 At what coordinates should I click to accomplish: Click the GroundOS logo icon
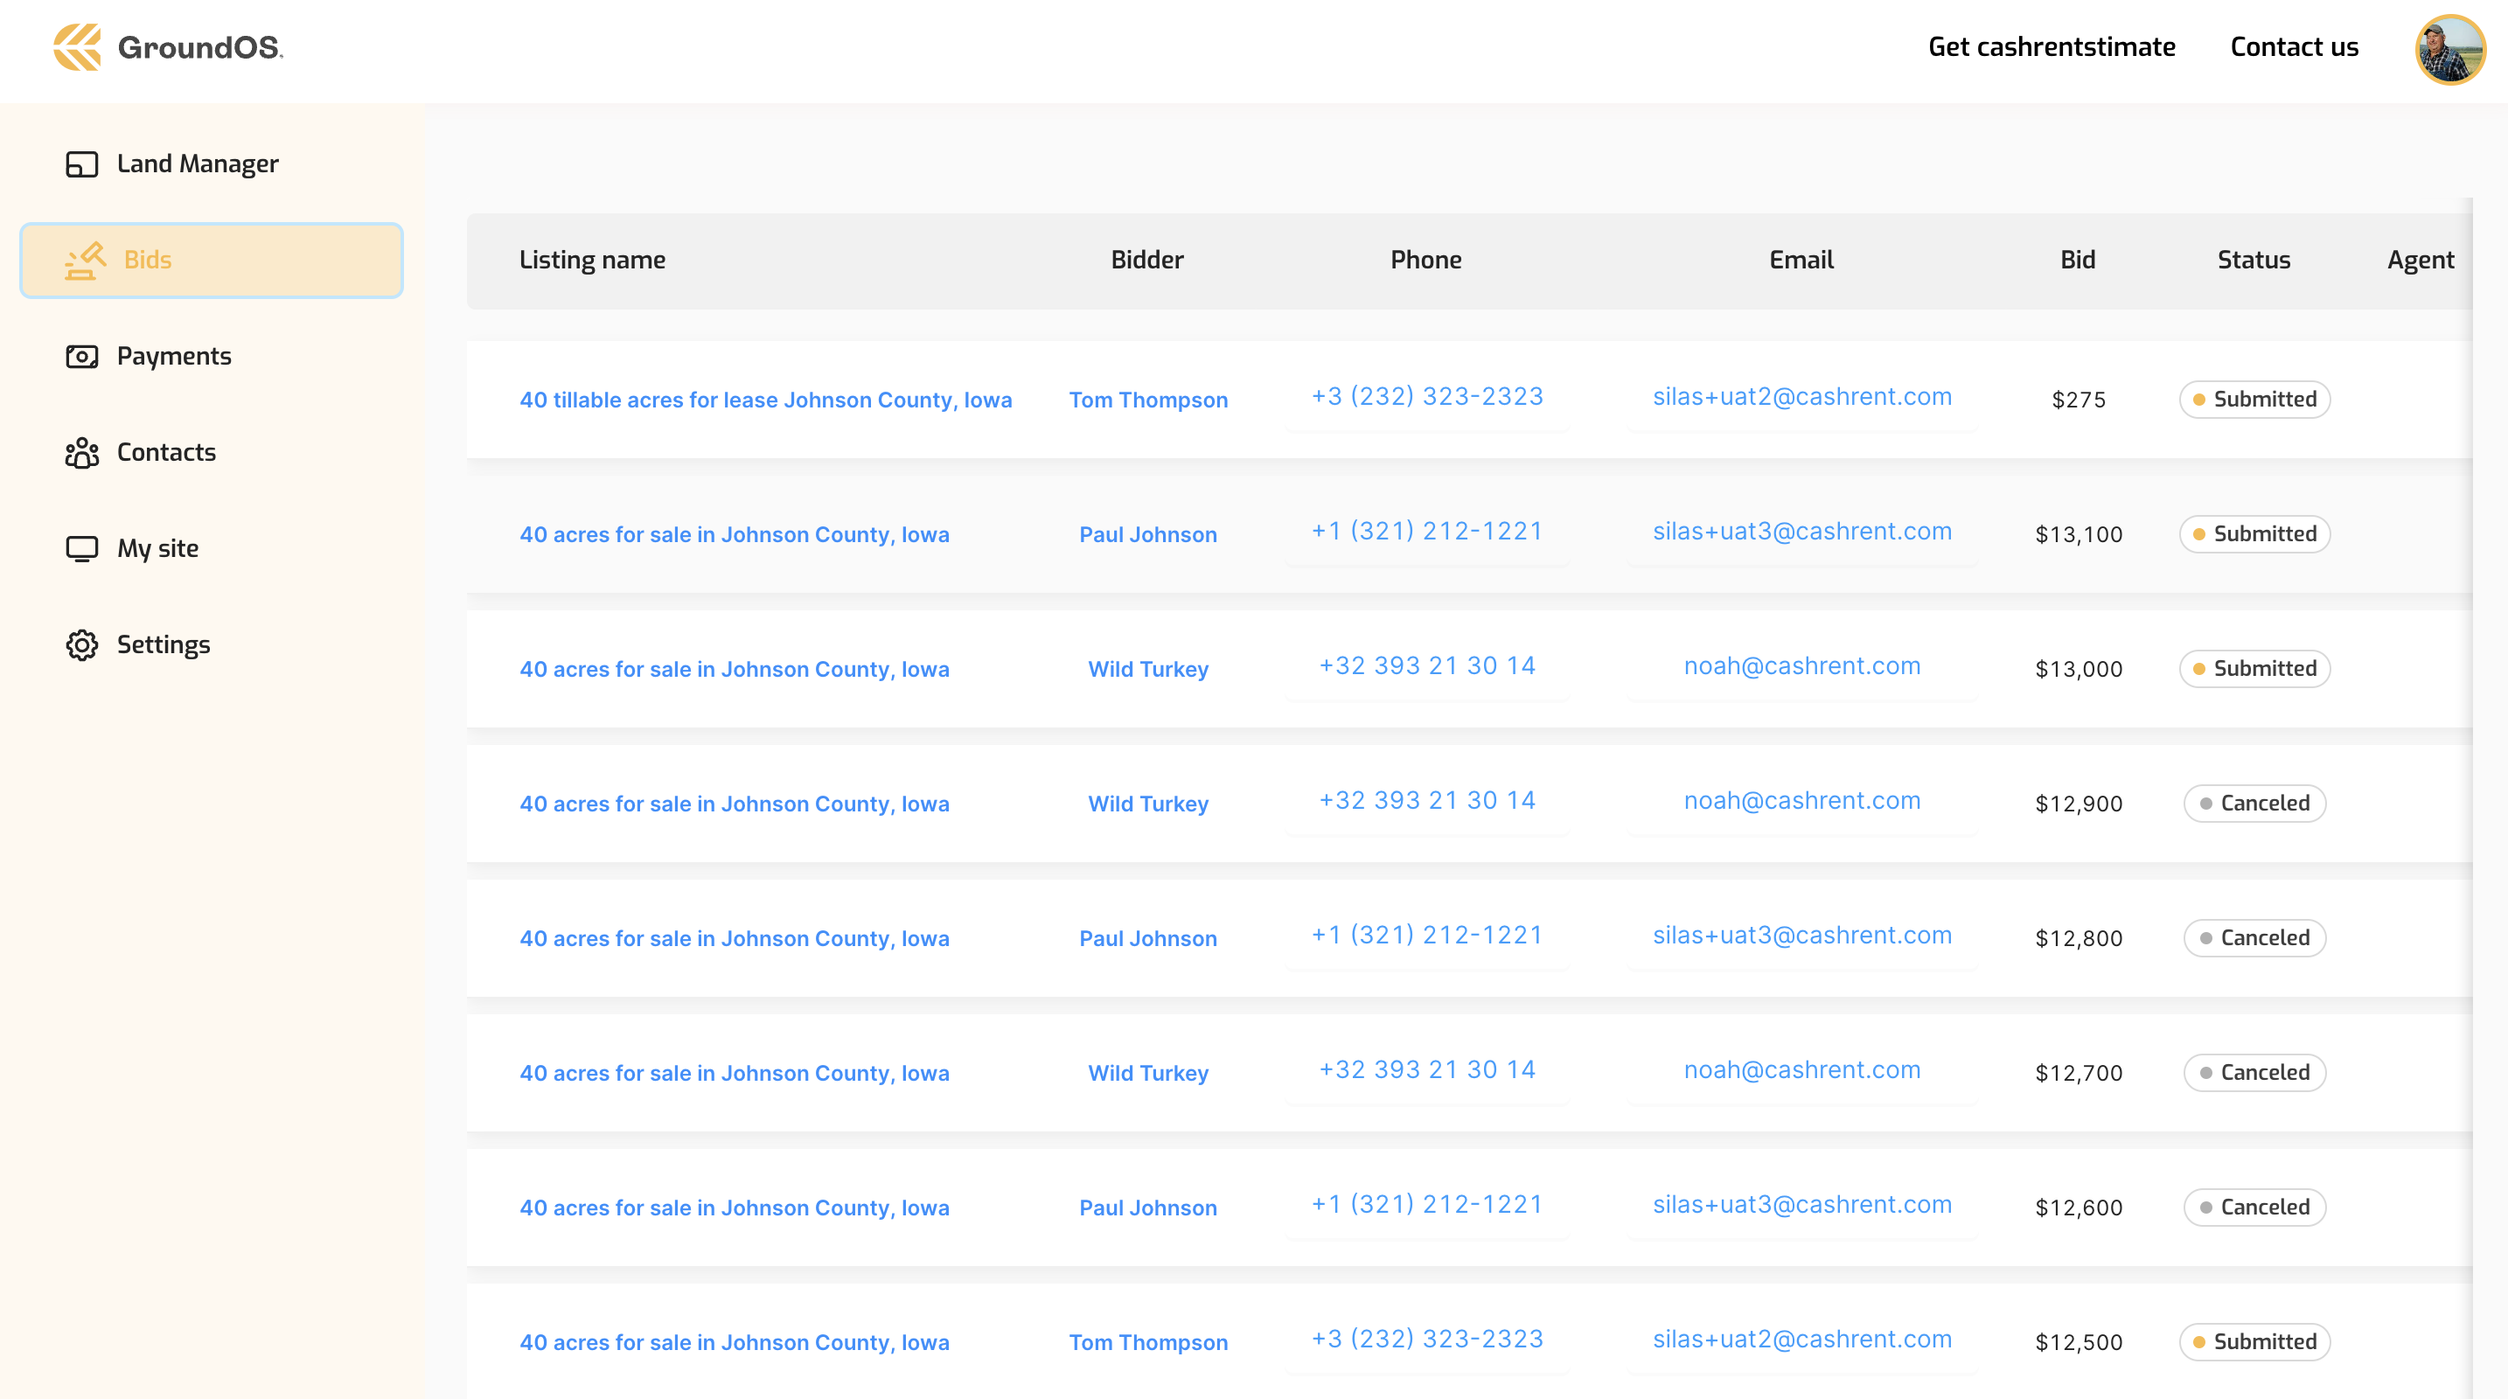click(x=78, y=46)
